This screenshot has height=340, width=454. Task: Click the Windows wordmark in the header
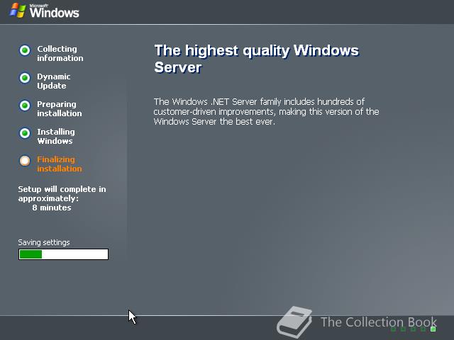54,11
